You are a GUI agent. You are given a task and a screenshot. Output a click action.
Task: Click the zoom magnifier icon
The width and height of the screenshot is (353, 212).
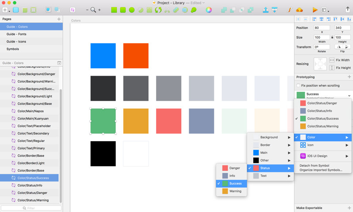pyautogui.click(x=93, y=10)
